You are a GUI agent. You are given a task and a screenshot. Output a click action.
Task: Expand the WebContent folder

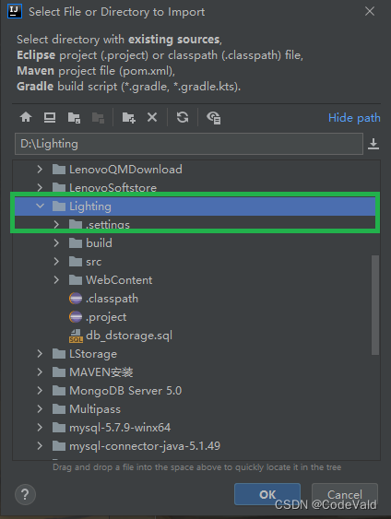pos(56,280)
